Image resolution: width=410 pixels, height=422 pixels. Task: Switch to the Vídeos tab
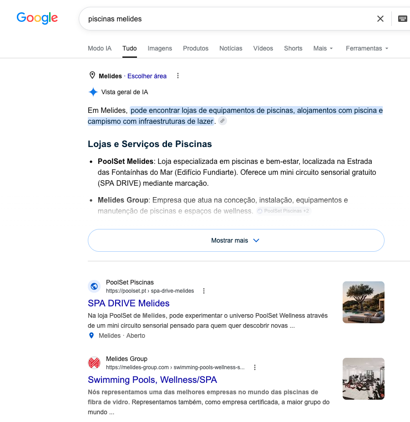263,48
